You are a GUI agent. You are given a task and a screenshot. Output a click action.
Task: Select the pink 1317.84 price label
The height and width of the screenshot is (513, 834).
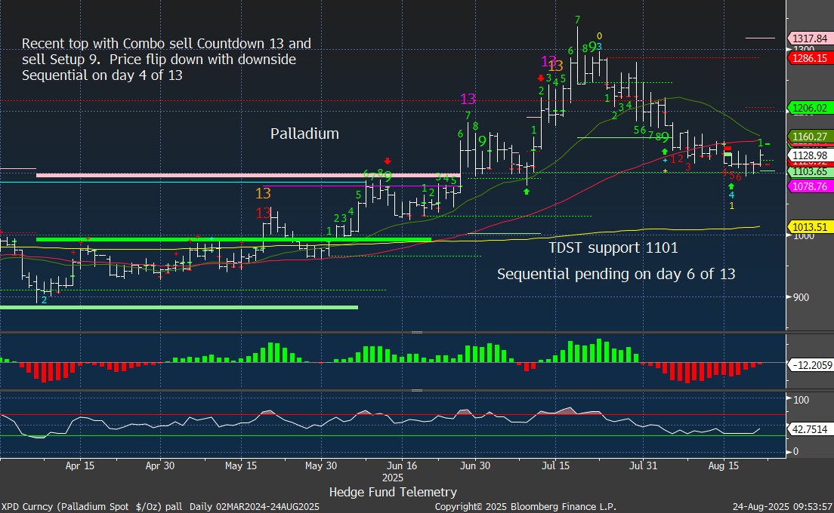tap(809, 38)
